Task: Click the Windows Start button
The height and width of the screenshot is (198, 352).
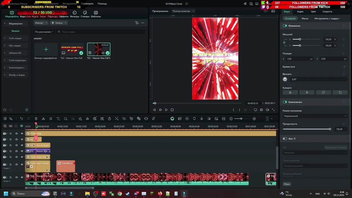Action: 6,194
